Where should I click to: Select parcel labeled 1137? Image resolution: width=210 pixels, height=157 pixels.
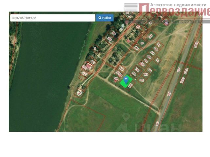(84, 74)
